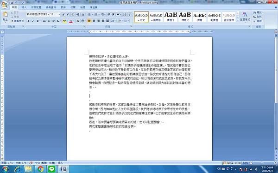Toggle Bold formatting
The width and height of the screenshot is (278, 173).
(x=28, y=21)
